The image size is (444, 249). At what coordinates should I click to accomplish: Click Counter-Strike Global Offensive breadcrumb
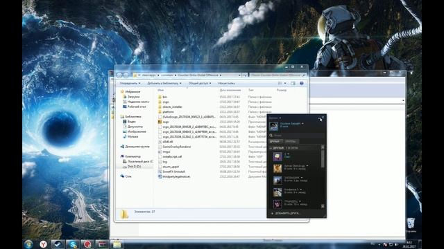(198, 75)
